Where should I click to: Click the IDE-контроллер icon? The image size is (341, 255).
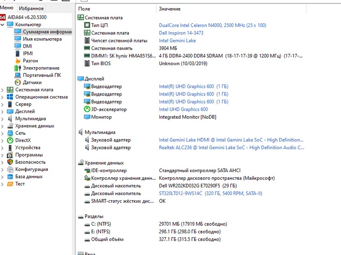point(87,171)
